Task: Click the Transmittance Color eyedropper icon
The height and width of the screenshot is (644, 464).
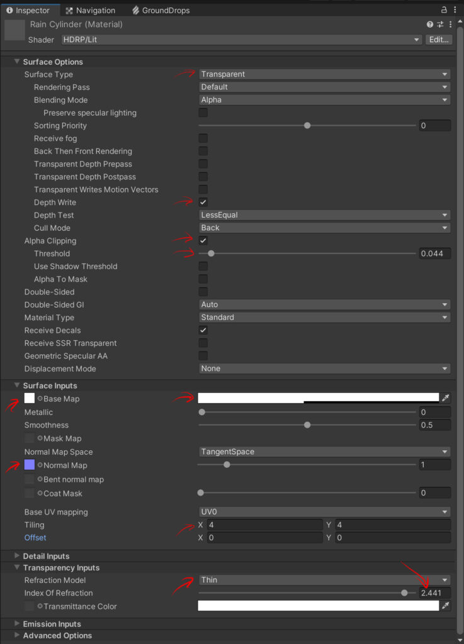Action: [x=446, y=606]
